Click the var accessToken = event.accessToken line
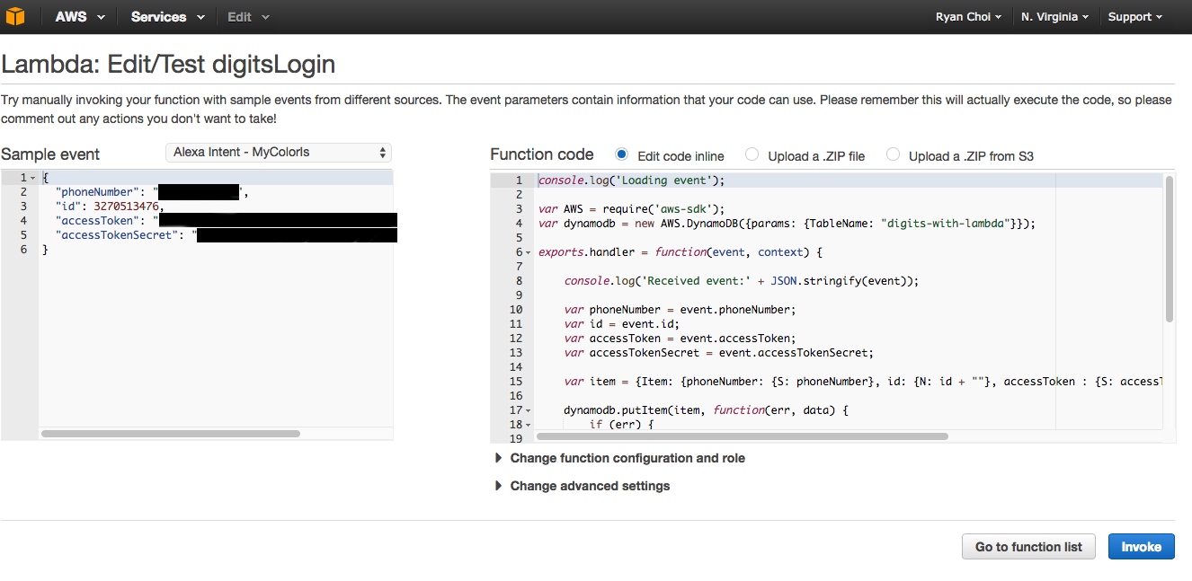 click(681, 339)
